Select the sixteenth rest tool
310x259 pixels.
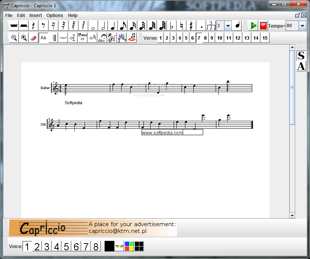coord(53,26)
